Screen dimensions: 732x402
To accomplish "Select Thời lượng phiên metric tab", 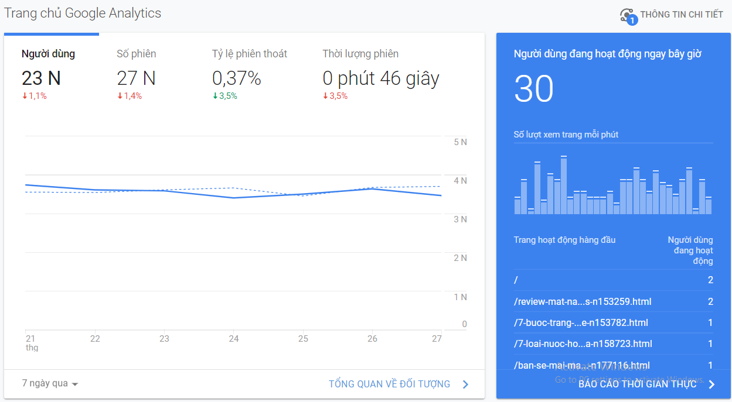I will coord(360,54).
